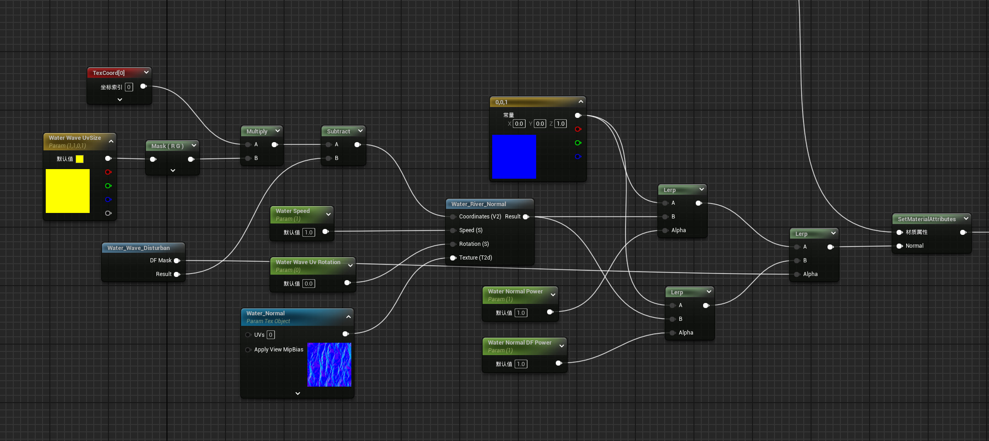Click the Speed (S) input pin

click(x=453, y=230)
